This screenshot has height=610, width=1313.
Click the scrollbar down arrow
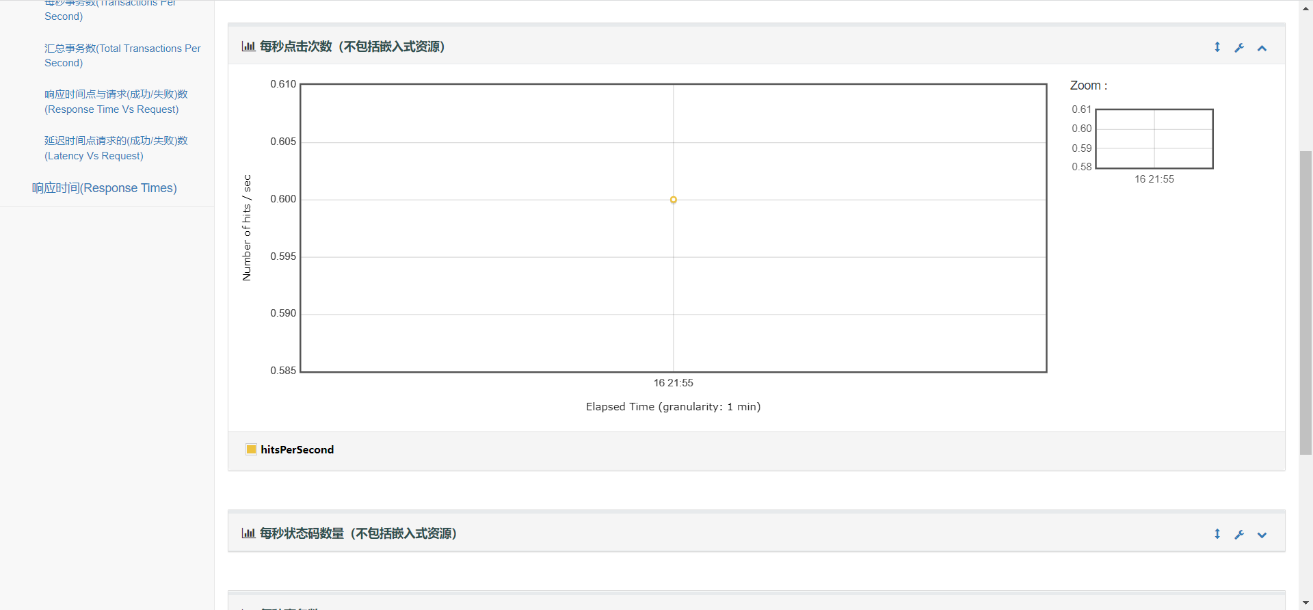pos(1306,603)
